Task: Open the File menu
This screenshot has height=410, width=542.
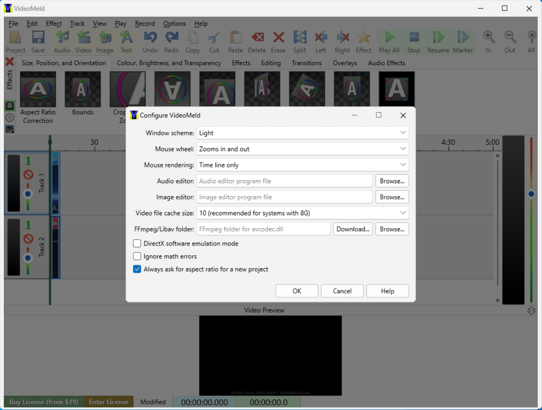Action: pos(13,23)
